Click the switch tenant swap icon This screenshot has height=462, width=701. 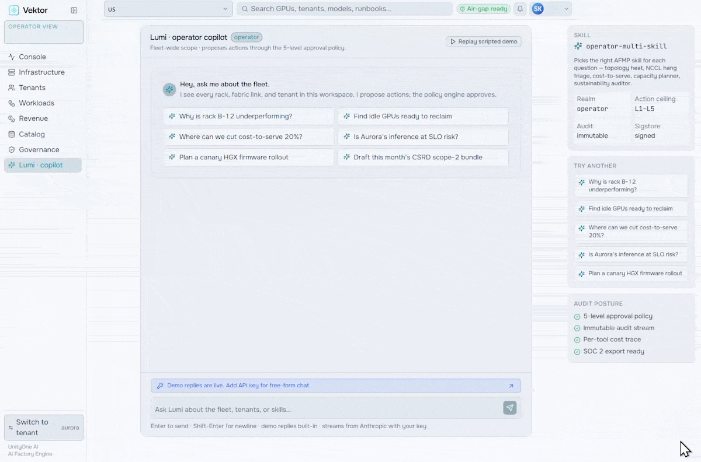(x=11, y=428)
